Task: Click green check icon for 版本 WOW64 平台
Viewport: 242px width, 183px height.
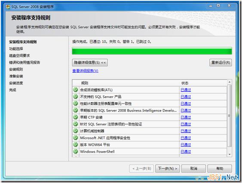Action: pos(76,145)
